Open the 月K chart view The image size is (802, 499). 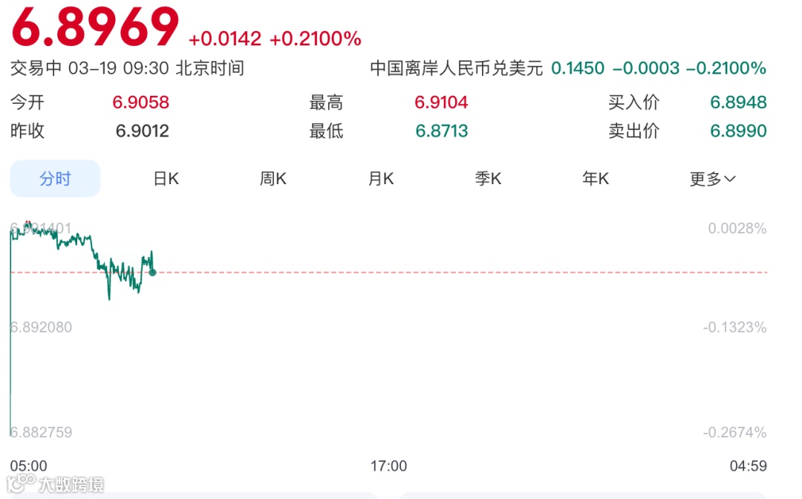pyautogui.click(x=379, y=178)
